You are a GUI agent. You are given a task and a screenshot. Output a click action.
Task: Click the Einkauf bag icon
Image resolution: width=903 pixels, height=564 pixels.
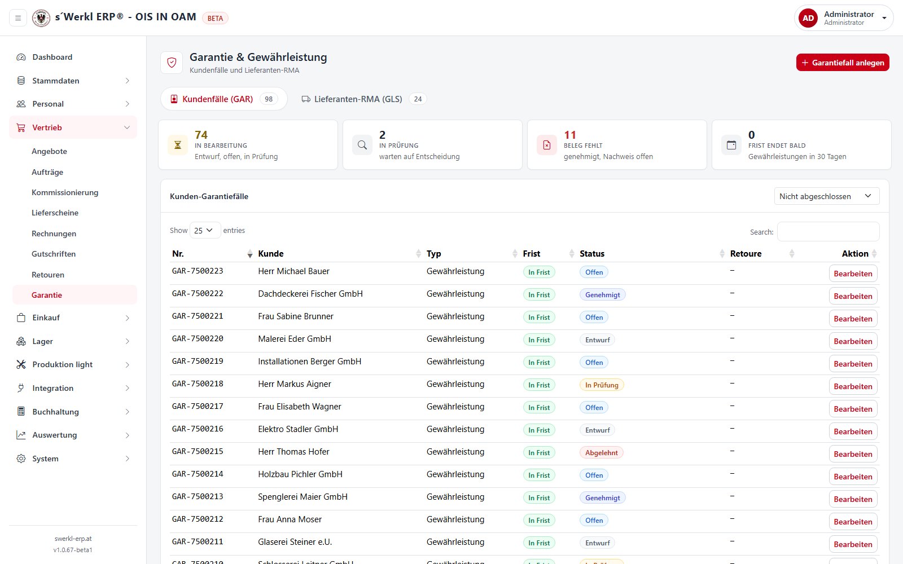pyautogui.click(x=21, y=318)
